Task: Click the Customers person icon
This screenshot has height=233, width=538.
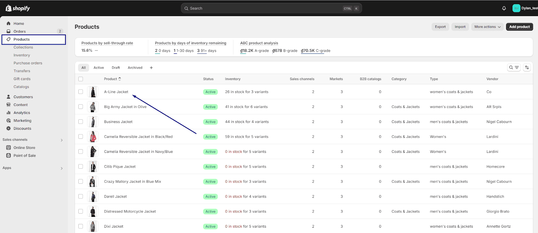Action: pos(8,97)
